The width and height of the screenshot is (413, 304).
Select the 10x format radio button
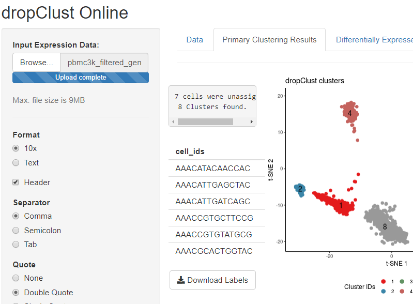click(x=16, y=148)
